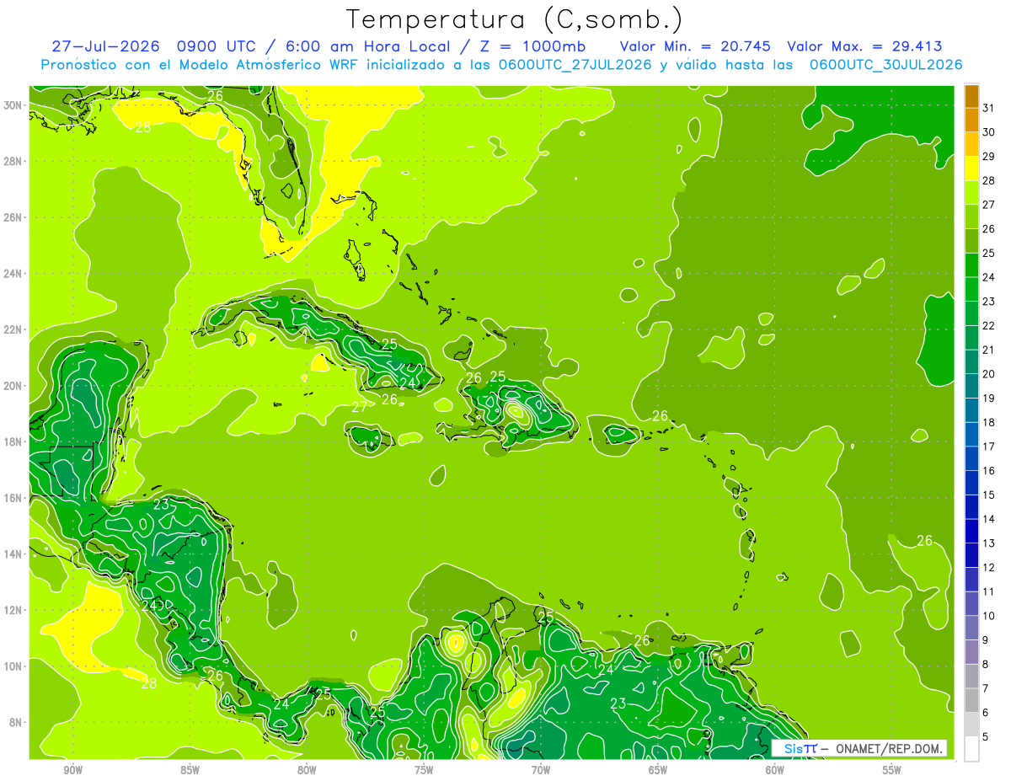Click the white swatch below legend 5

click(x=971, y=749)
